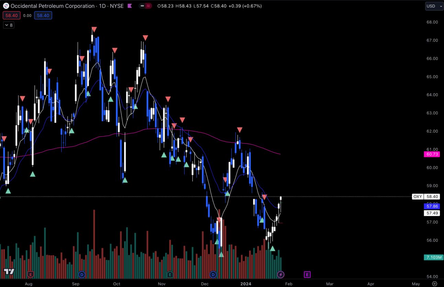
Task: Click the Dec label on time axis
Action: (205, 284)
